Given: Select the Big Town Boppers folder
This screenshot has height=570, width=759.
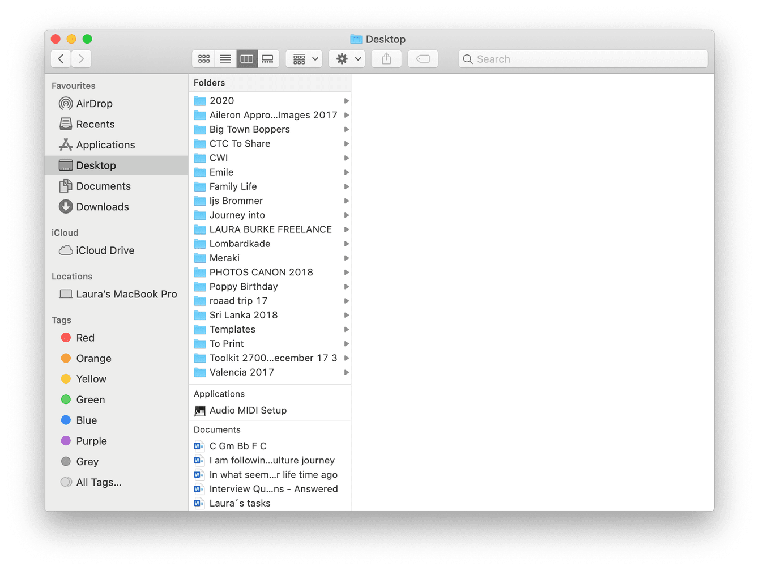Looking at the screenshot, I should point(249,129).
